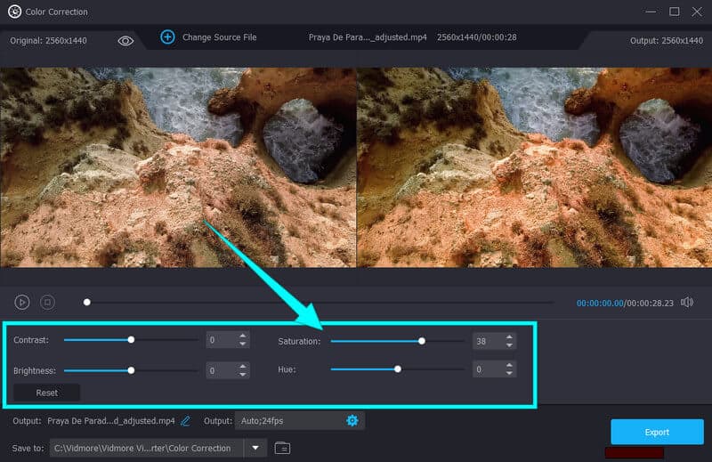The height and width of the screenshot is (462, 712).
Task: Open the save folder icon
Action: [282, 448]
